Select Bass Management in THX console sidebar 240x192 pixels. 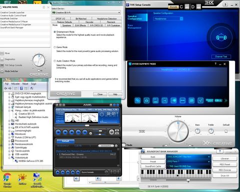coord(134,26)
